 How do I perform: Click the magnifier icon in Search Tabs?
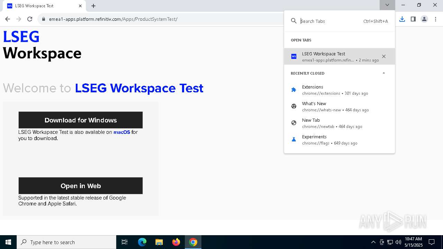click(x=293, y=21)
